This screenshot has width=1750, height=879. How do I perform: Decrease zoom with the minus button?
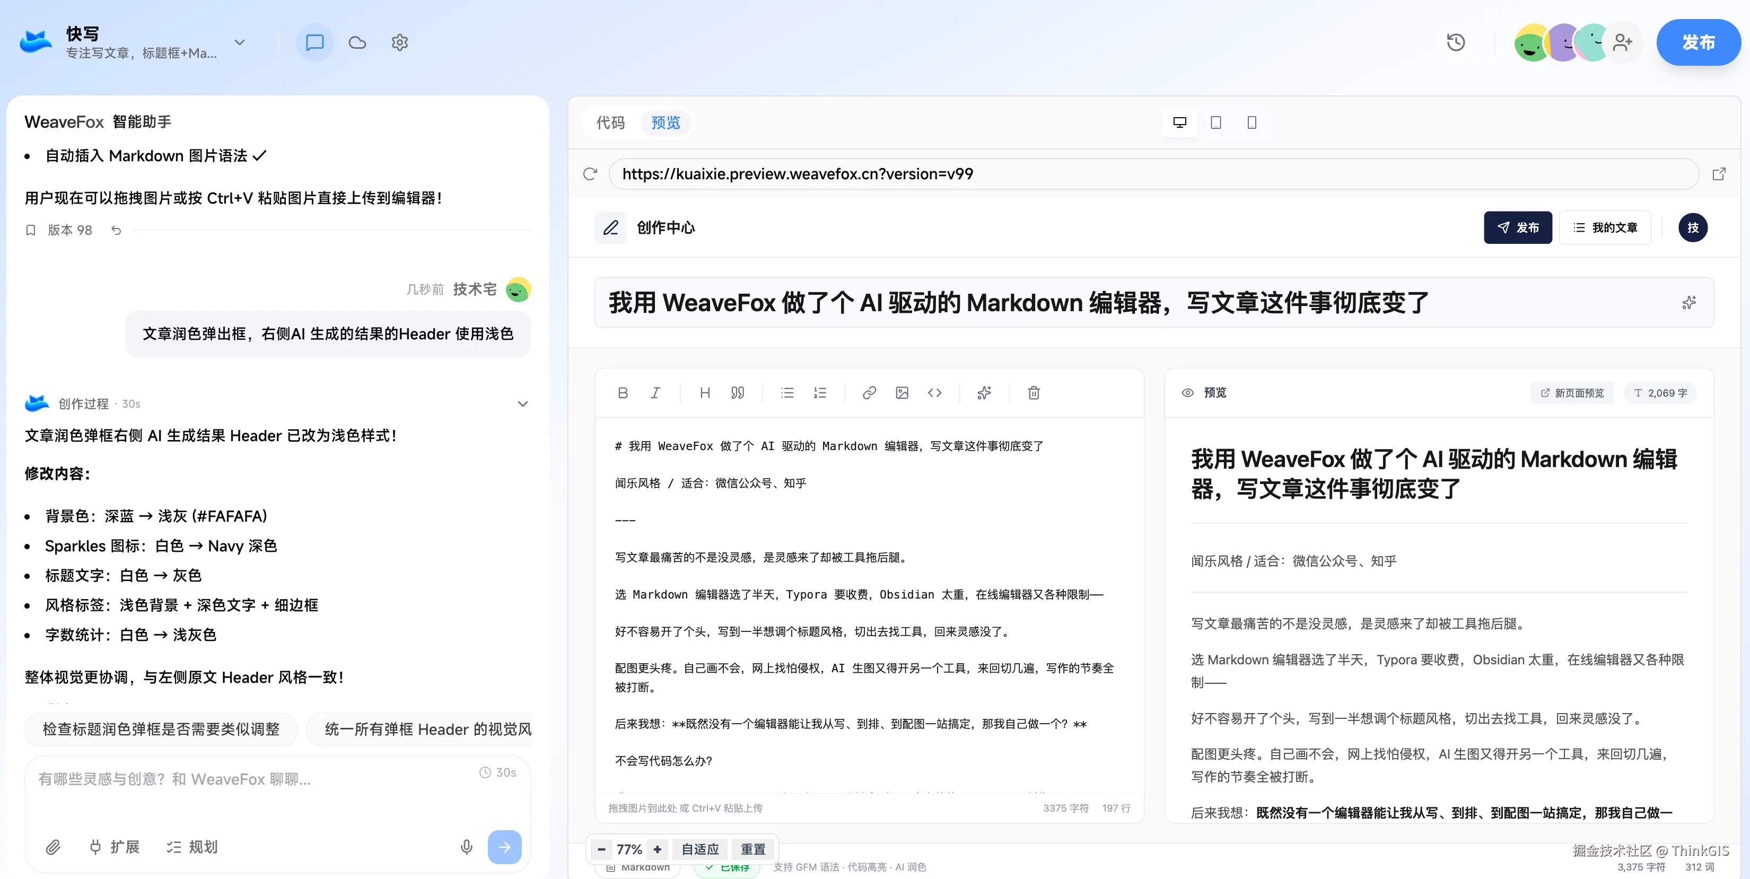tap(601, 849)
